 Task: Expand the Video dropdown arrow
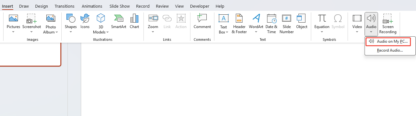click(357, 32)
